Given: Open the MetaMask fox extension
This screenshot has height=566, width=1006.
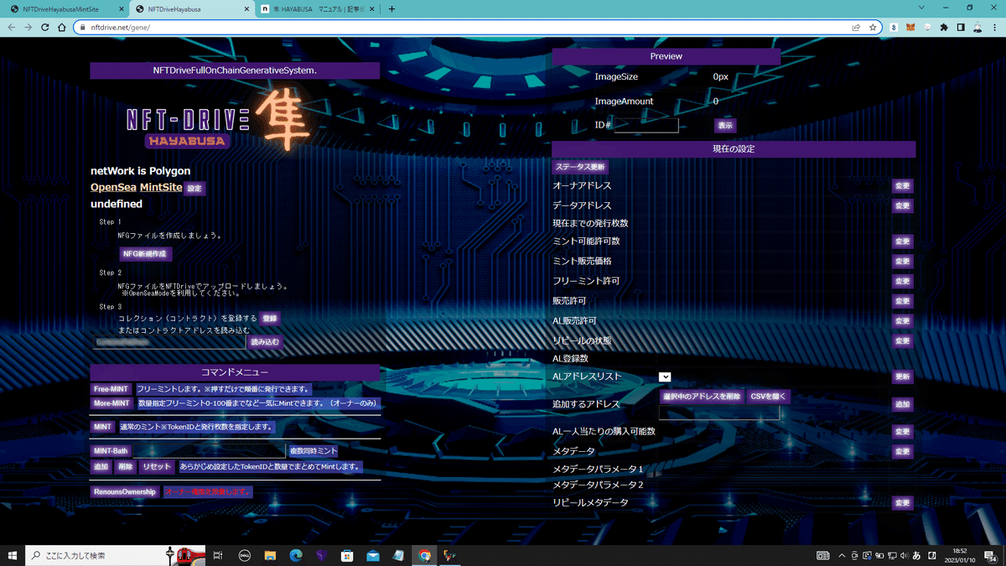Looking at the screenshot, I should [x=910, y=27].
